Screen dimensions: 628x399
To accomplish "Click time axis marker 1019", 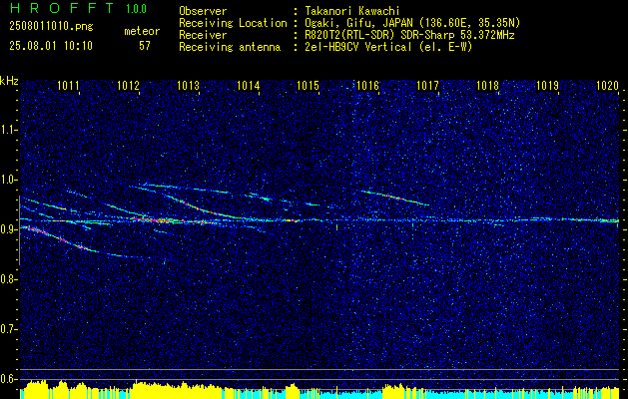I will click(x=547, y=85).
